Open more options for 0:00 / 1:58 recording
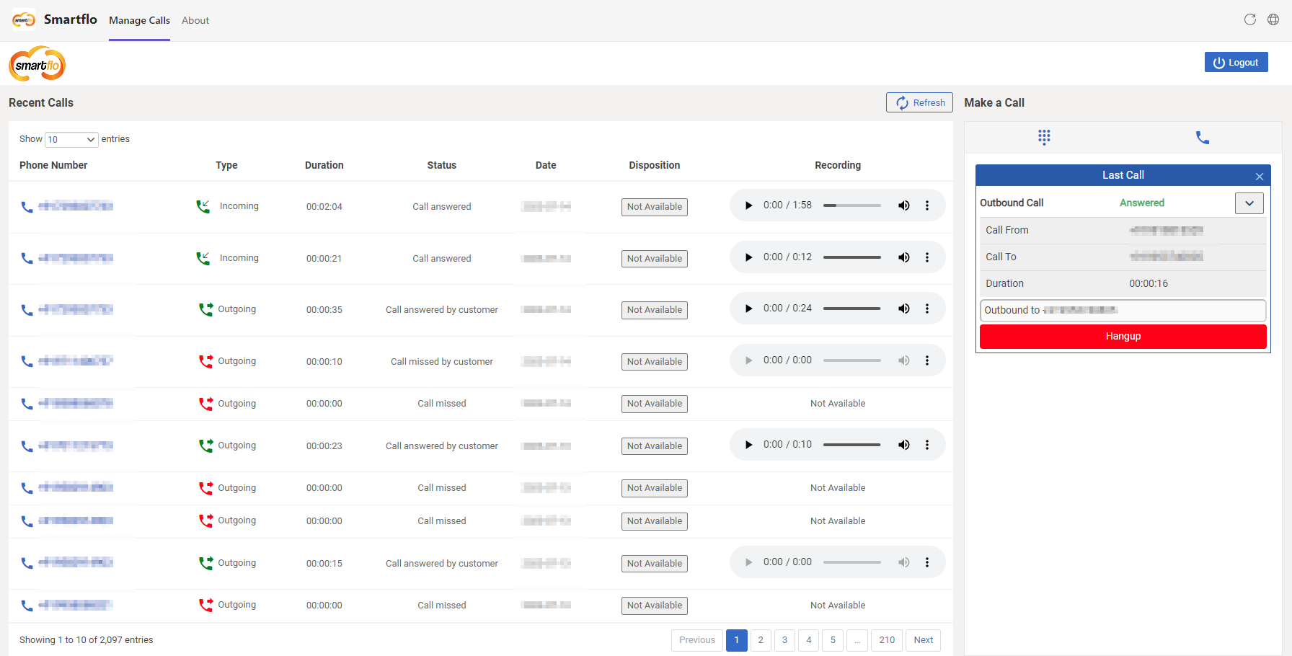The height and width of the screenshot is (656, 1292). tap(927, 205)
